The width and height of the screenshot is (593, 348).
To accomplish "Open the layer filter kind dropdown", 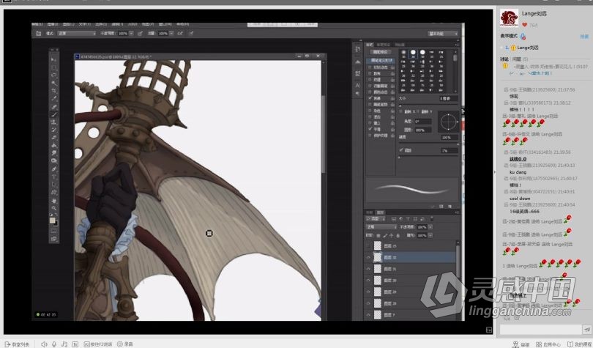I will pos(375,218).
